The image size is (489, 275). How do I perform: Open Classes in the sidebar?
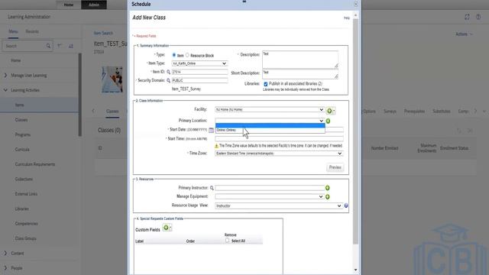coord(21,120)
